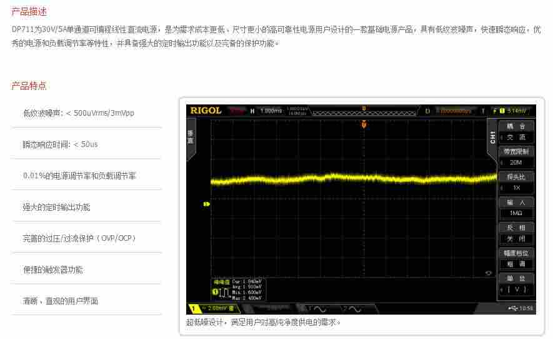The width and height of the screenshot is (553, 339).
Task: Click the H 1.000ms timebase readout
Action: pos(267,111)
